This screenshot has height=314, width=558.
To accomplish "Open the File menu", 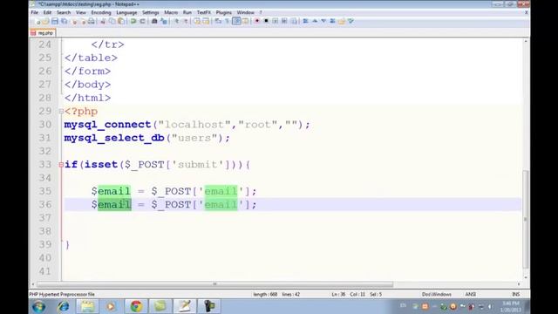I will coord(35,12).
